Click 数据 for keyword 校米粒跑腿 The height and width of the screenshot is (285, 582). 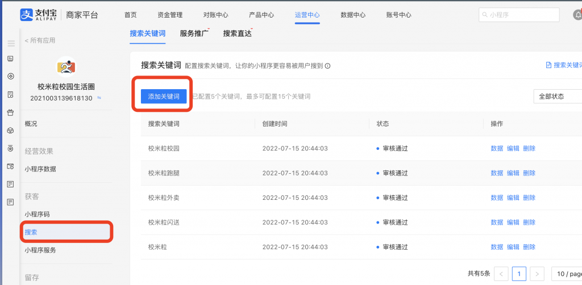497,173
